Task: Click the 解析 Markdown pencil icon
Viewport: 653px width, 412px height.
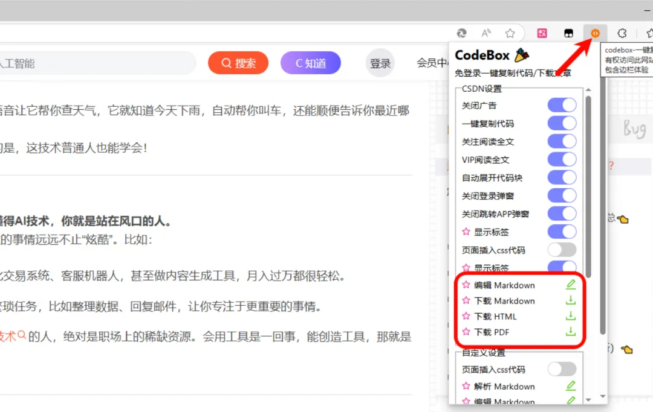Action: click(x=571, y=386)
